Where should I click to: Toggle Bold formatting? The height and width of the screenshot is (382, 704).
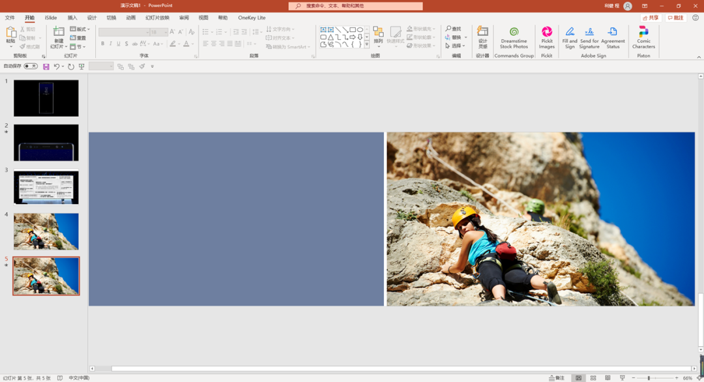pos(103,44)
